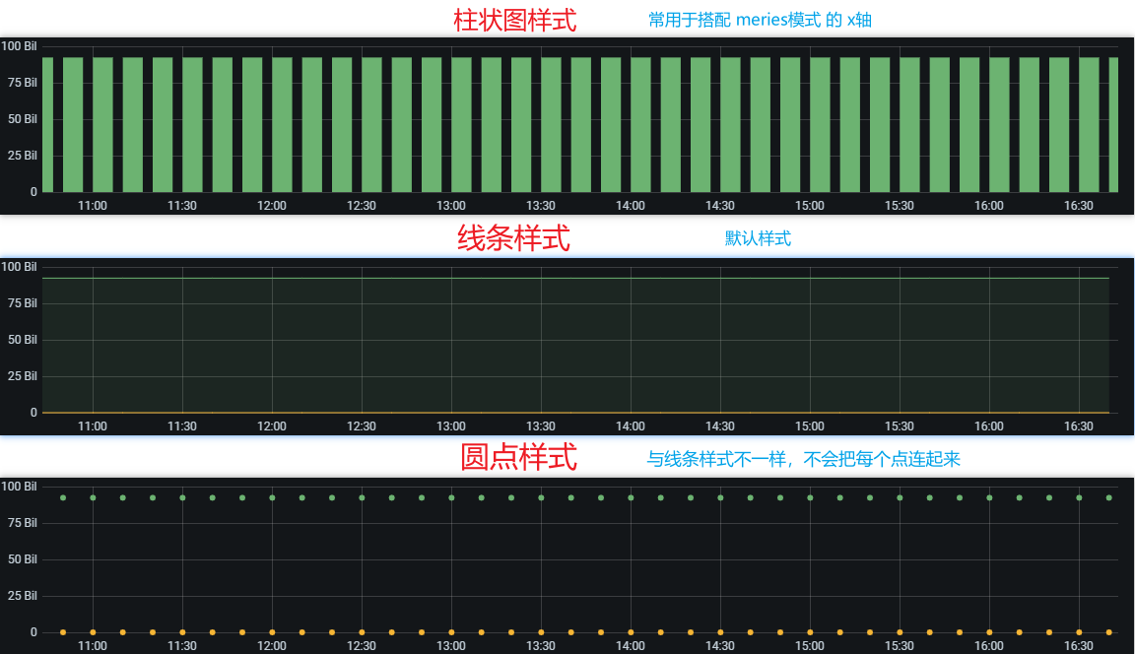This screenshot has width=1135, height=654.
Task: Click the green dot at 11:00 in dot chart
Action: [93, 497]
